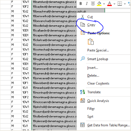Screen dimensions: 131x131
Task: Select the 16callaedv email cell
Action: tap(54, 31)
